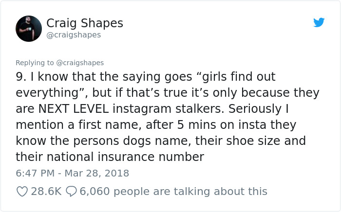
Task: Open Craig Shapes' profile picture
Action: coord(29,29)
